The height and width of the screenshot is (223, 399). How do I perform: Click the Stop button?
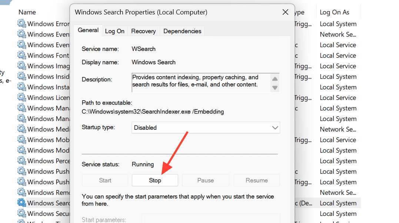coord(155,180)
